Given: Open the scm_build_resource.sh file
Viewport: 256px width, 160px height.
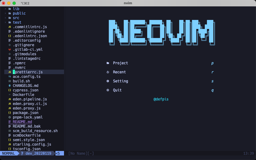Looking at the screenshot, I should 35,131.
